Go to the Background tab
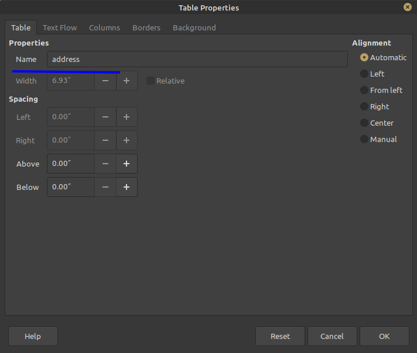 coord(194,27)
